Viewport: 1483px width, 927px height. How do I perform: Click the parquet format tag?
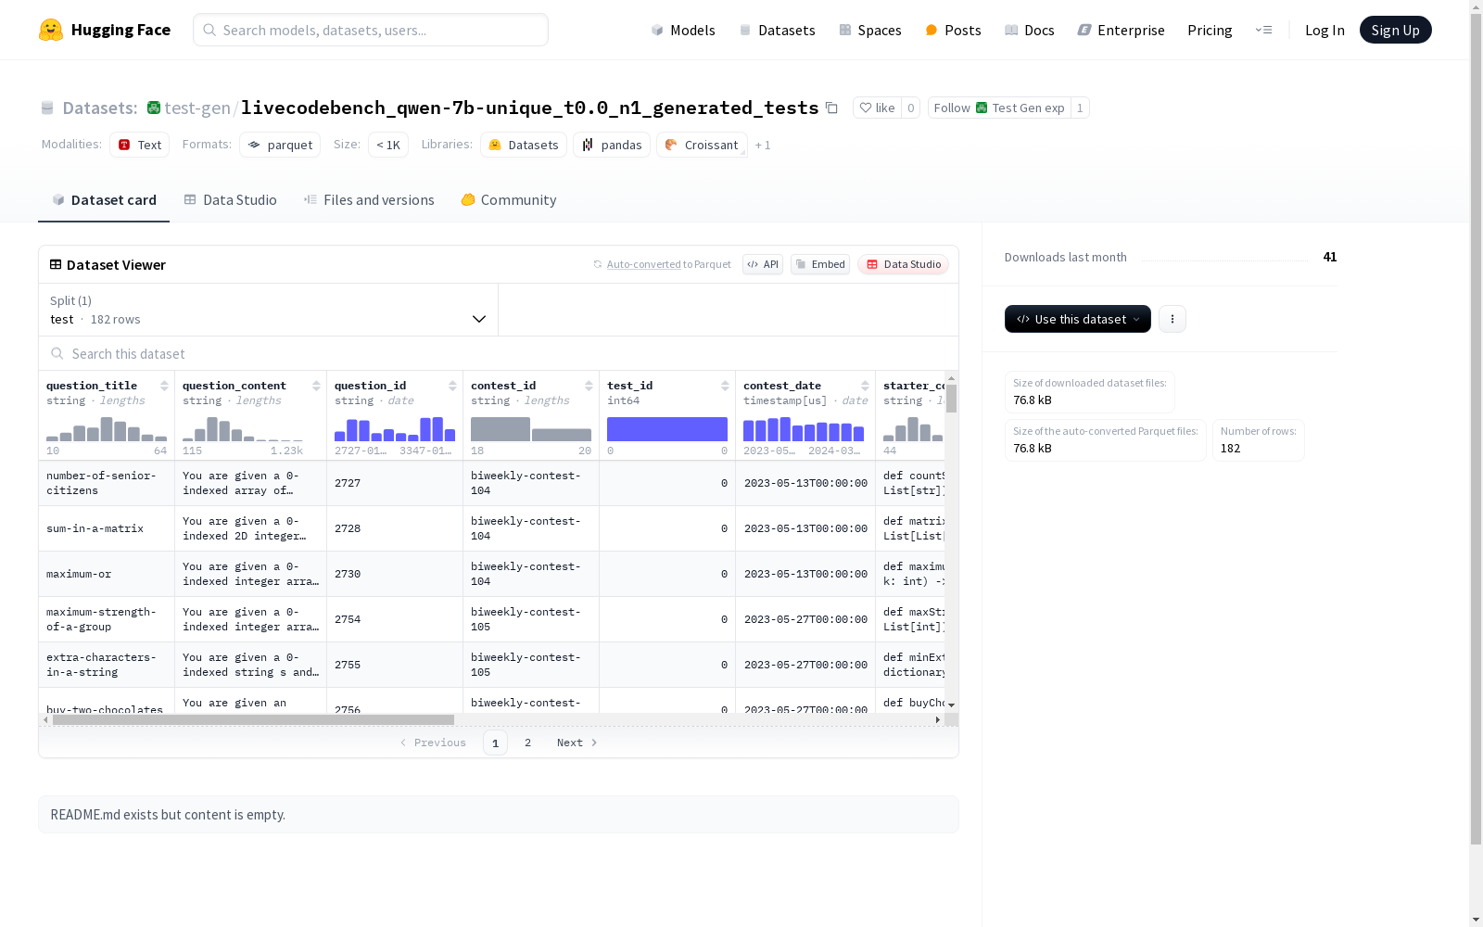click(x=280, y=145)
